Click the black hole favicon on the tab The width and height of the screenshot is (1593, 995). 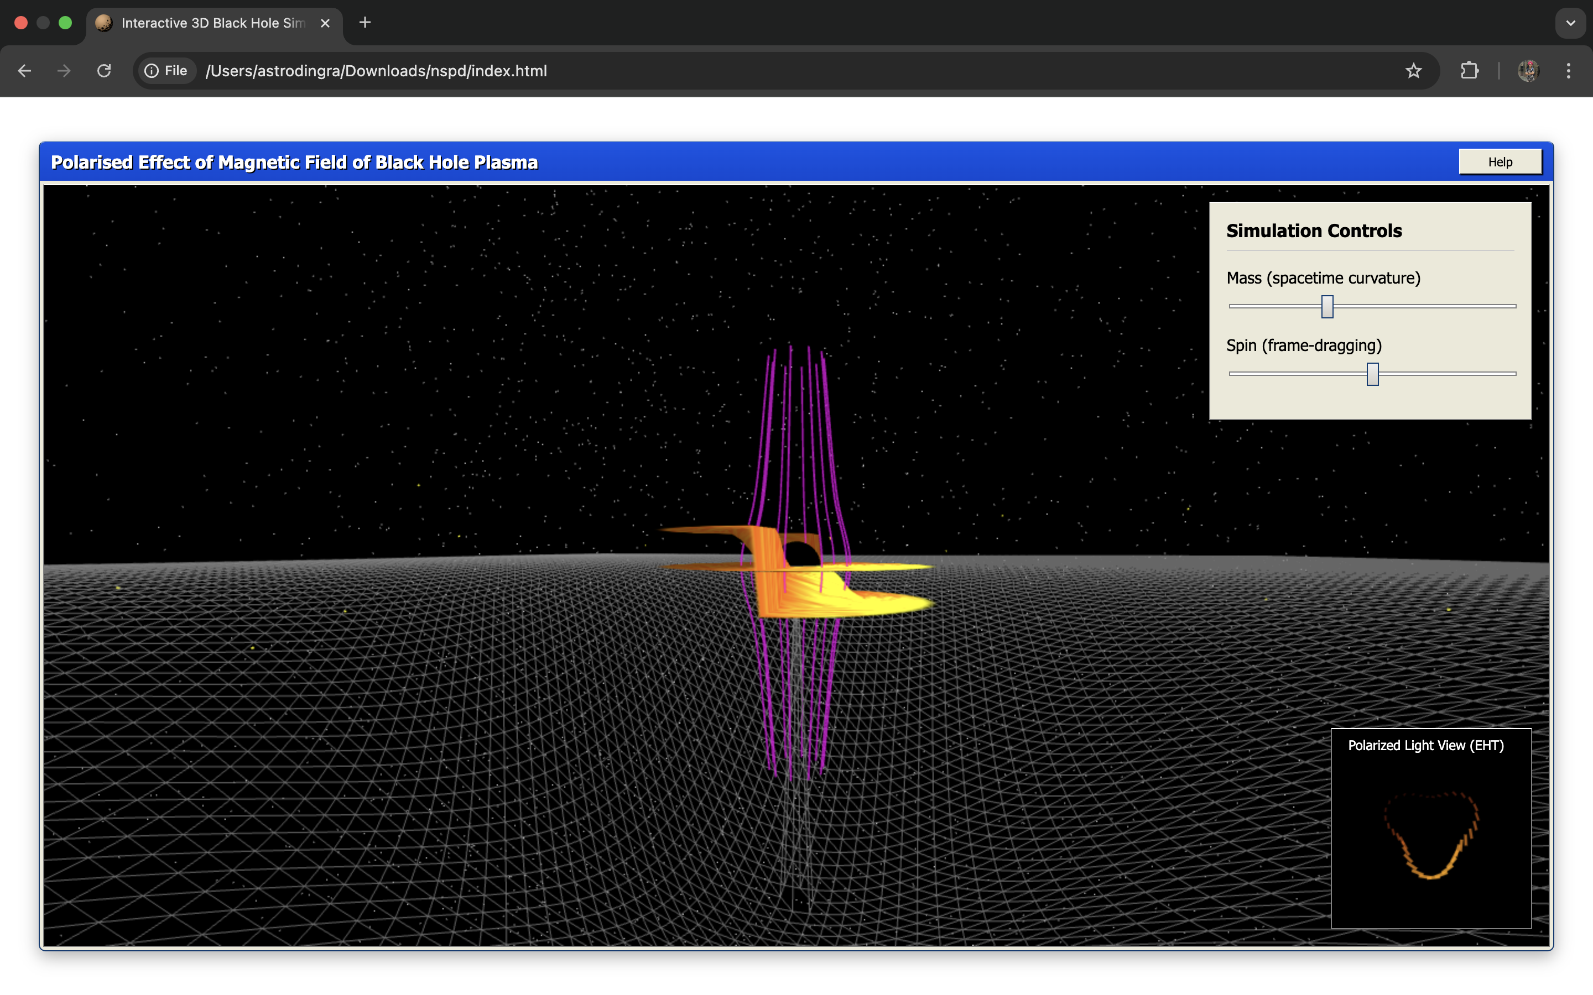click(x=105, y=22)
